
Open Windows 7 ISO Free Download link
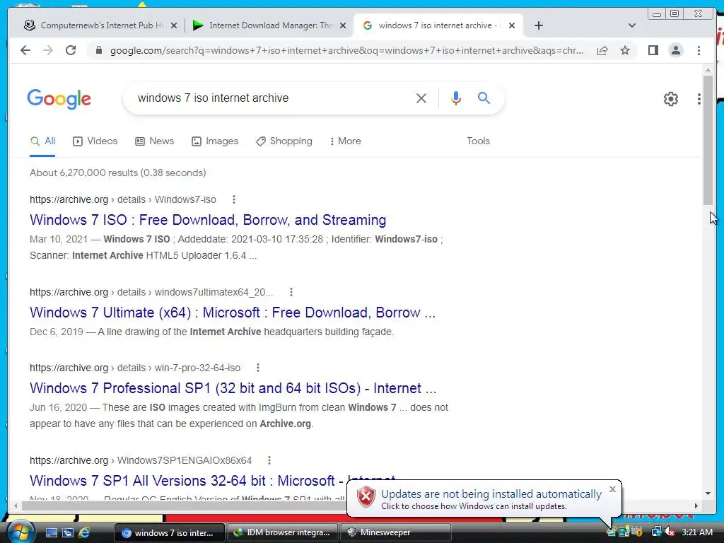tap(208, 221)
